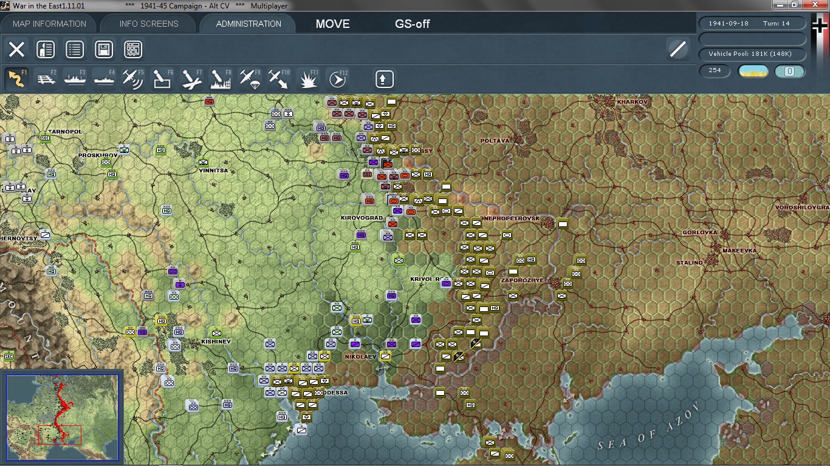Click the NIKOLAEV city label

pos(361,357)
